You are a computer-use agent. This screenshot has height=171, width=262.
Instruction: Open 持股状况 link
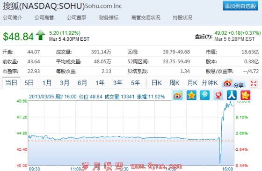click(182, 17)
